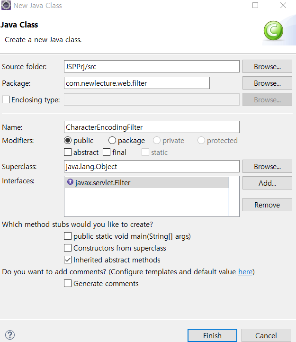The width and height of the screenshot is (296, 342).
Task: Click the javax.servlet.Filter interface icon
Action: (70, 182)
